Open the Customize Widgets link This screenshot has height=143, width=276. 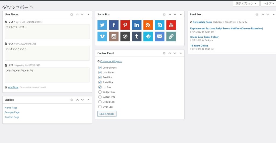(x=111, y=62)
